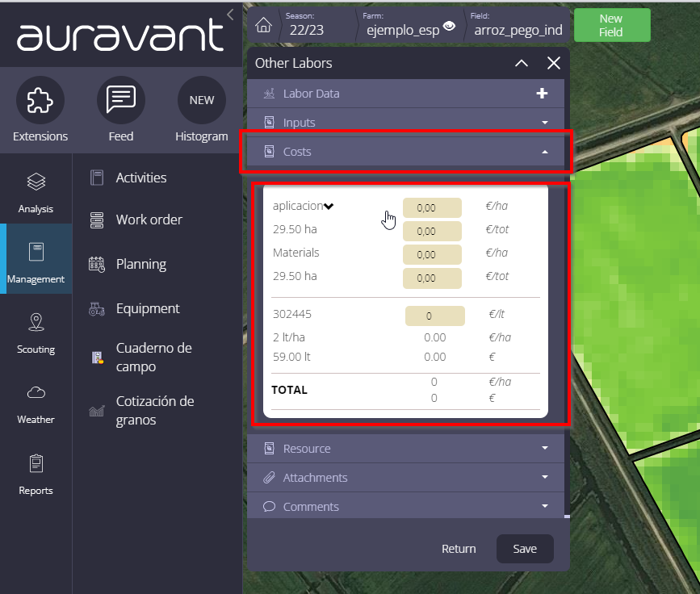Open Equipment menu item

click(x=148, y=308)
